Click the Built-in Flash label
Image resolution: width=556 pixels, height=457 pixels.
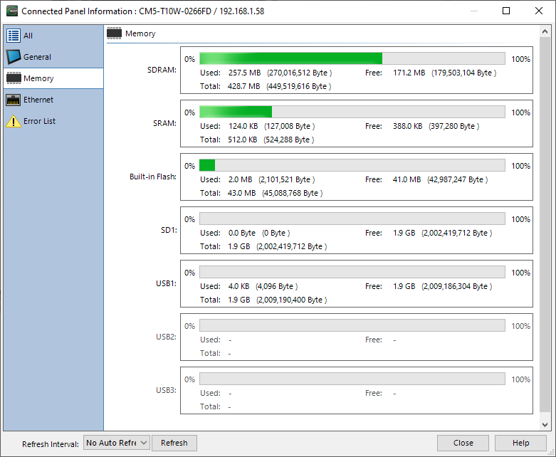click(153, 177)
